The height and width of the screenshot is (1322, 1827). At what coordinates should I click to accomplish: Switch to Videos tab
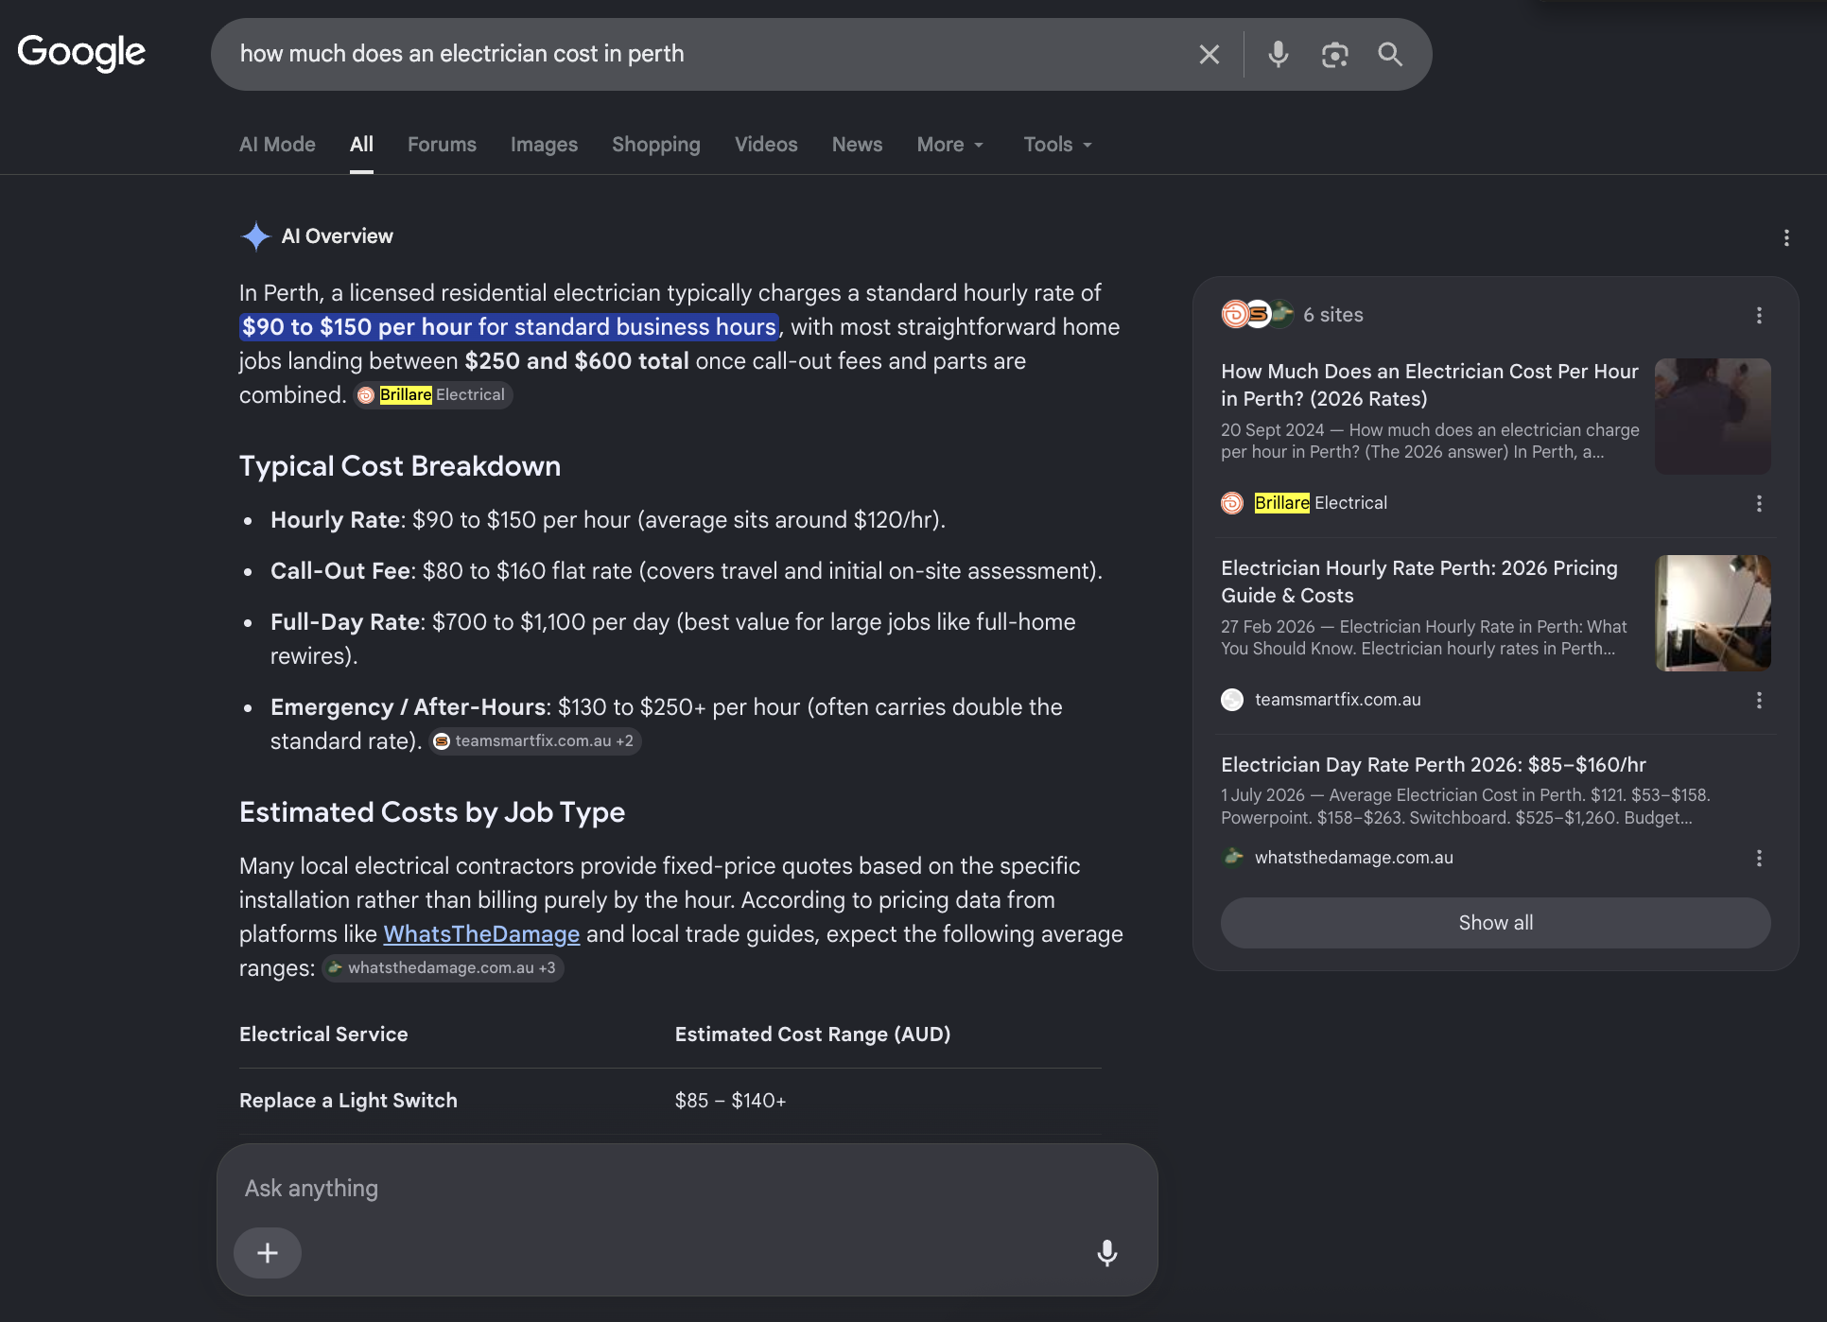pos(766,145)
